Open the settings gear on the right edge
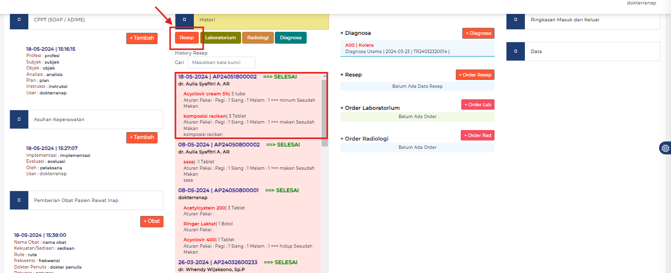 [x=665, y=148]
